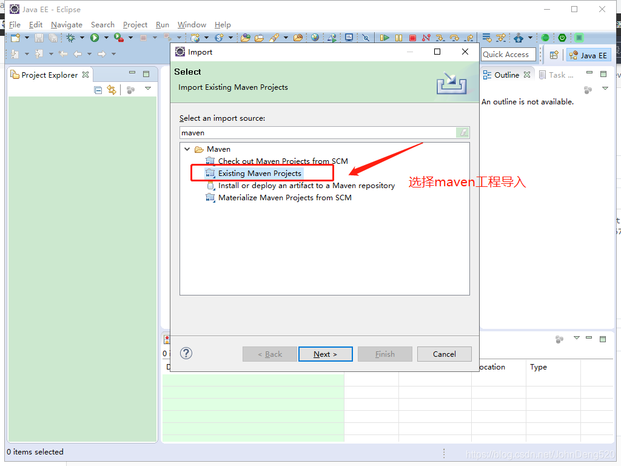Viewport: 621px width, 466px height.
Task: Open the Help menu
Action: tap(223, 24)
